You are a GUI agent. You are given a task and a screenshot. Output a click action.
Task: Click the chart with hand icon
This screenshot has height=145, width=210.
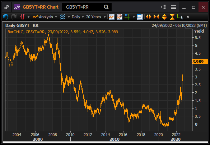tap(119, 17)
